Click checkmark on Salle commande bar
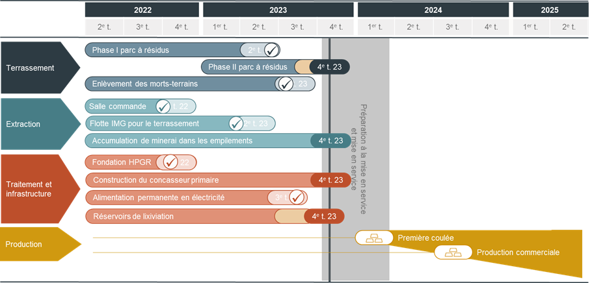Viewport: 590px width, 283px height. (164, 106)
